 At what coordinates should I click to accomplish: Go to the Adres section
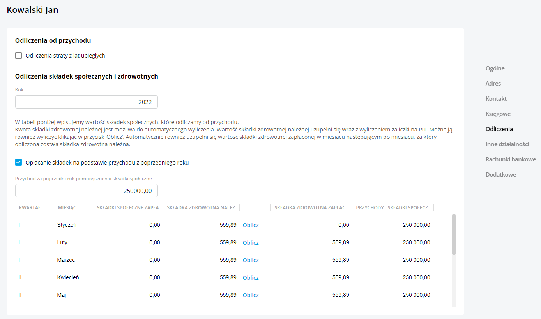[493, 84]
